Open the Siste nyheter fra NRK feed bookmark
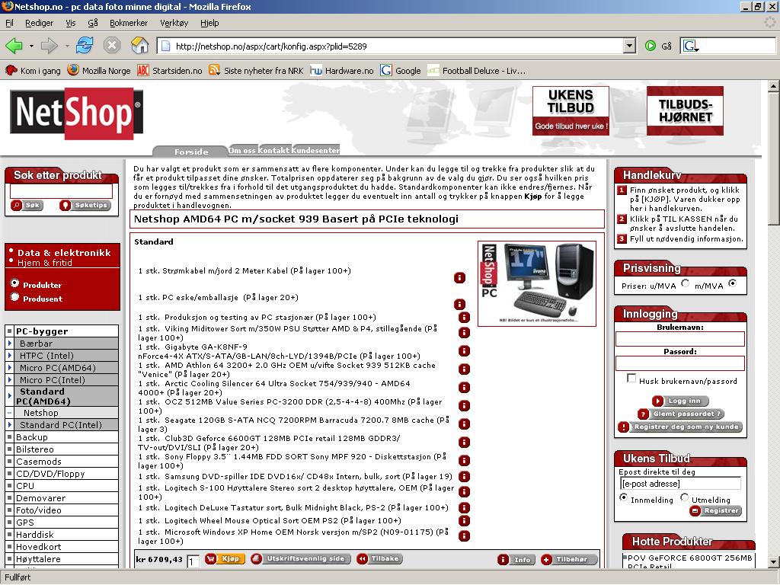This screenshot has width=780, height=585. pyautogui.click(x=256, y=71)
